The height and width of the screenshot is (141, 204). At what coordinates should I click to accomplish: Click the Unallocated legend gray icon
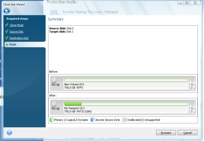point(124,120)
